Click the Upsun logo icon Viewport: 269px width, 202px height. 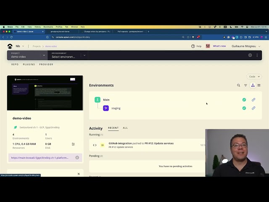click(x=10, y=46)
